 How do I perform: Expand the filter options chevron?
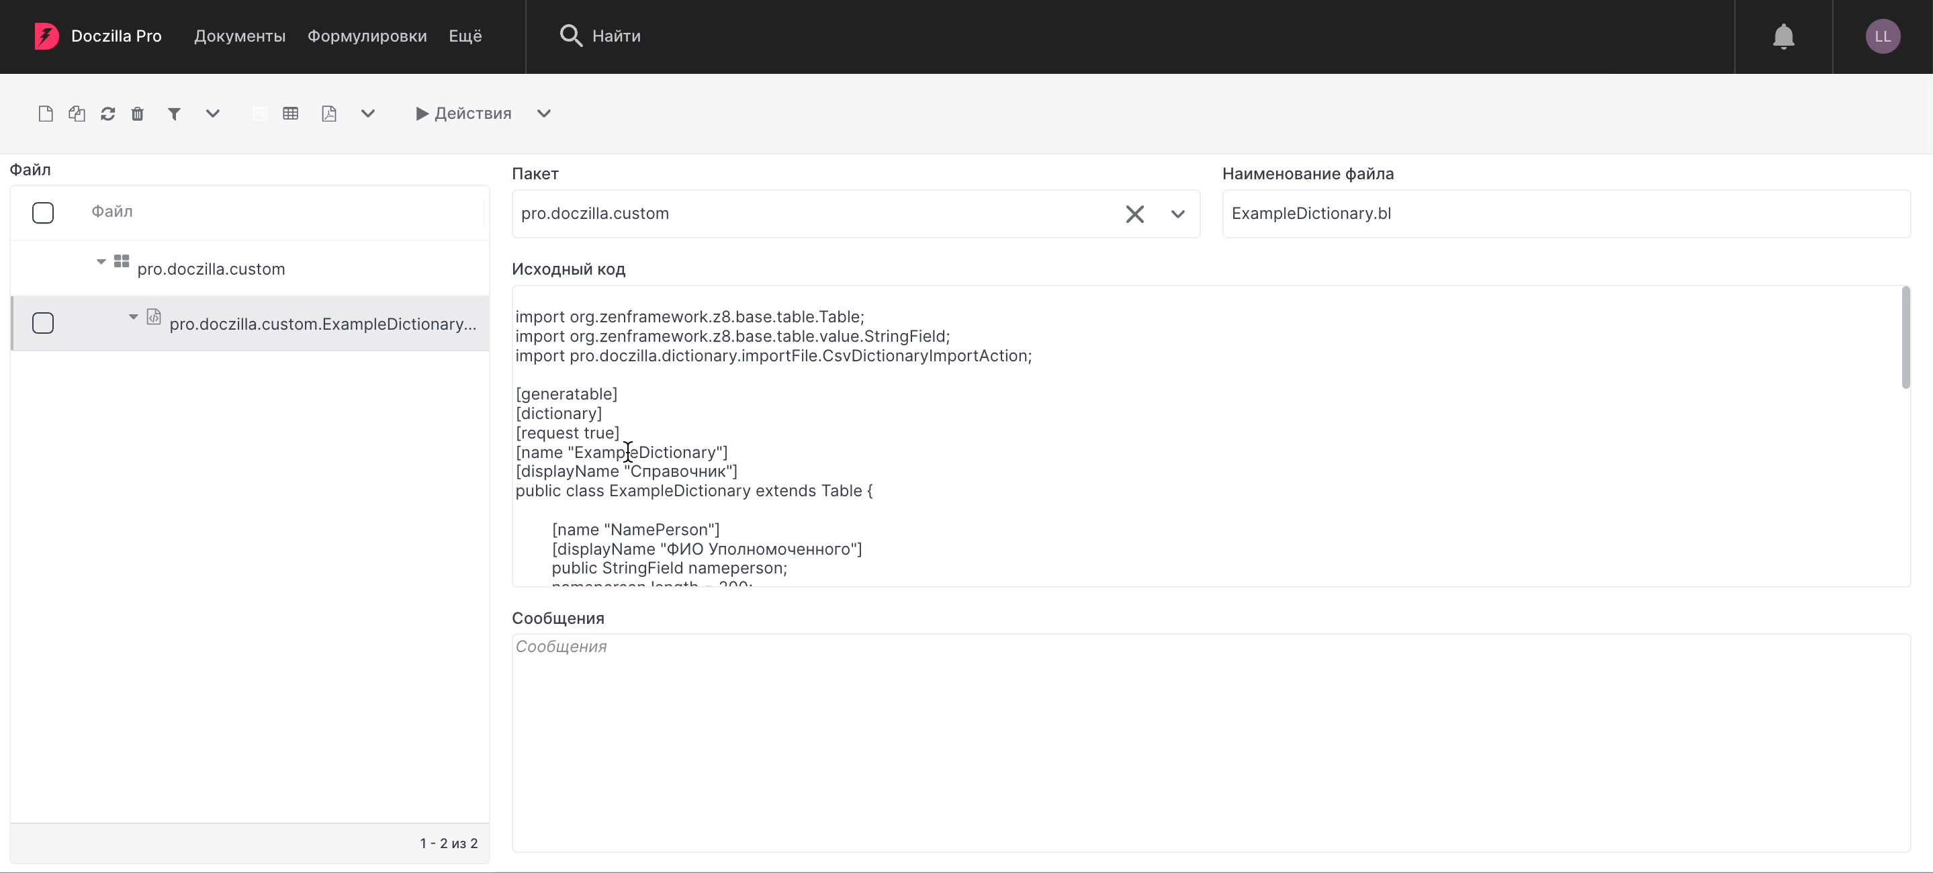[212, 113]
